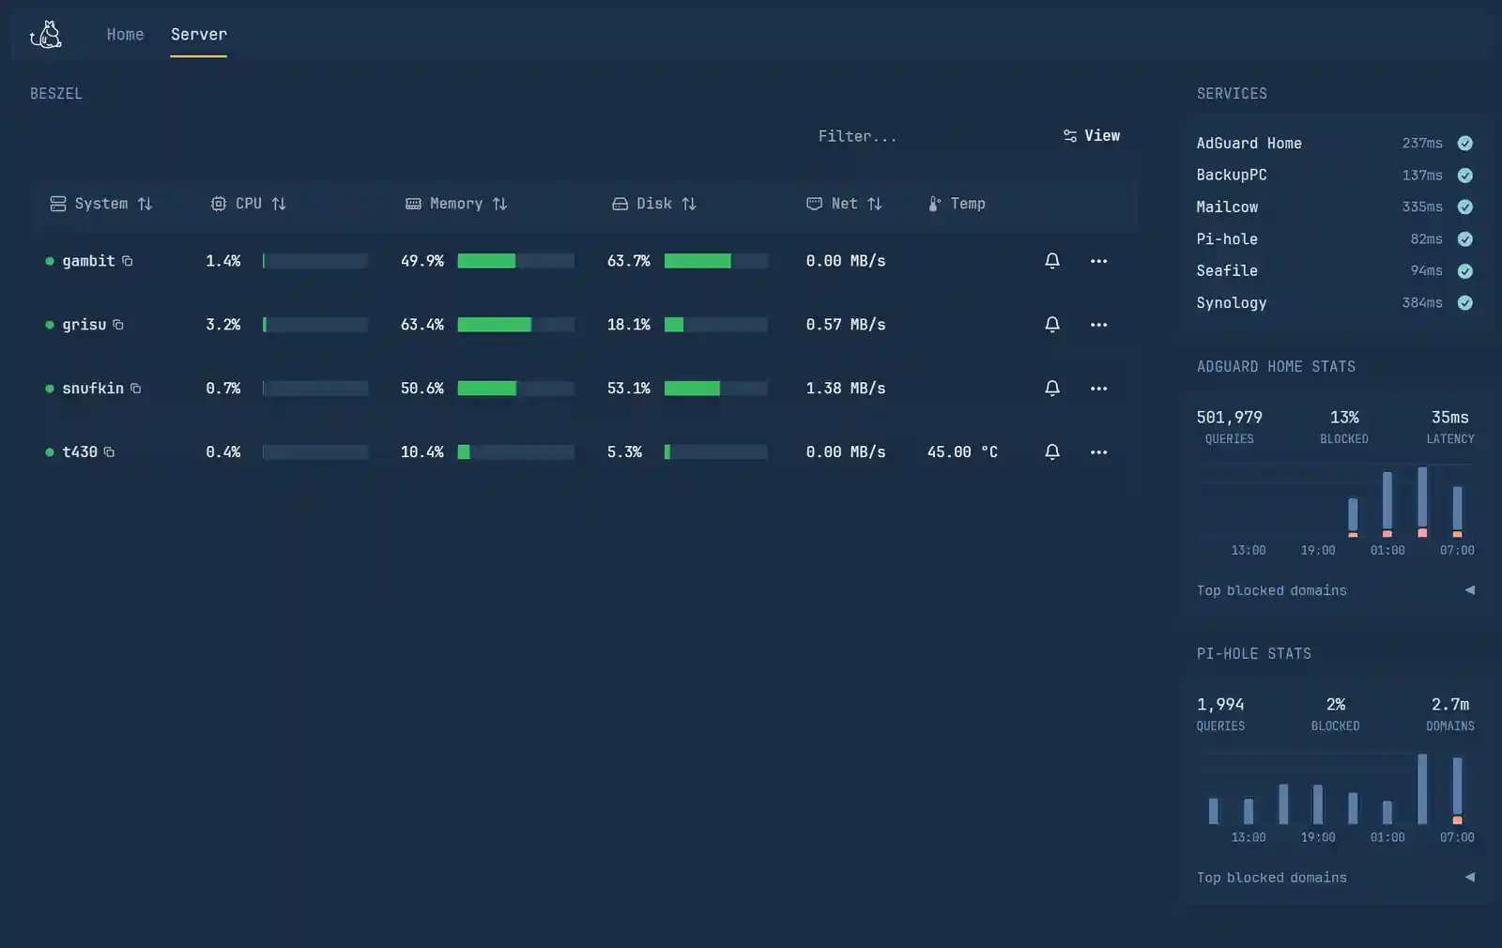Expand Pi-hole Top blocked domains
1502x948 pixels.
coord(1469,878)
